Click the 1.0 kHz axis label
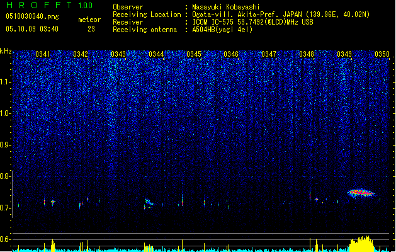Viewport: 396px width, 252px height. click(6, 113)
